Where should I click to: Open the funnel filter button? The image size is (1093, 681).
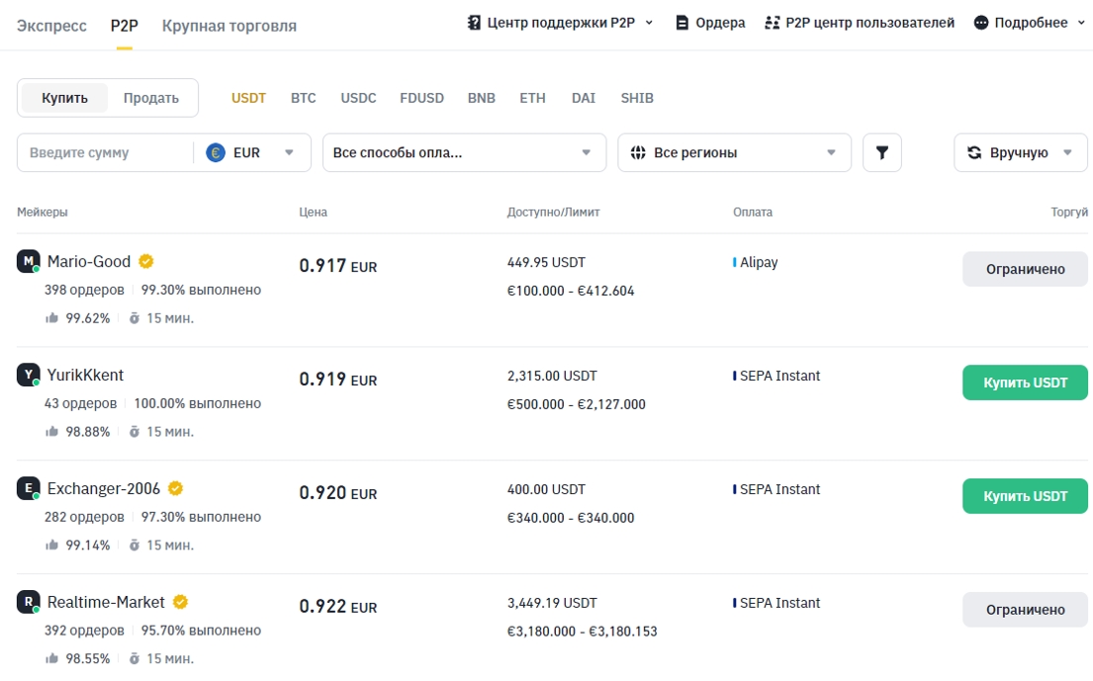point(881,152)
